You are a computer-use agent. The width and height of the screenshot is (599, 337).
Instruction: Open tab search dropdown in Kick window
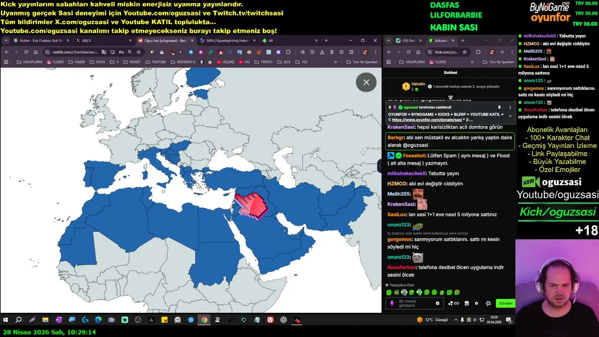[388, 41]
